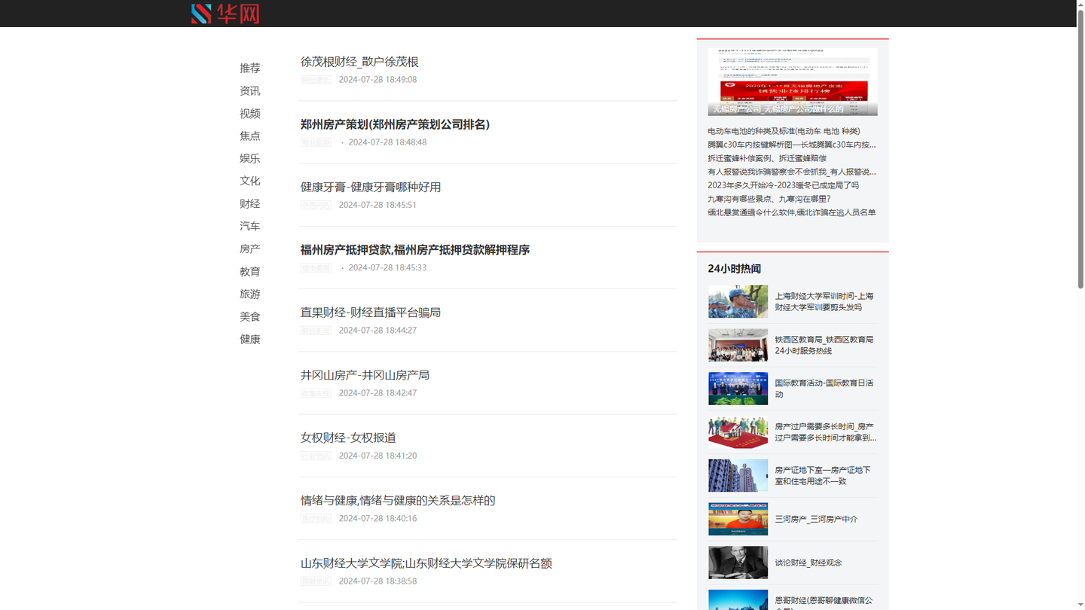The width and height of the screenshot is (1085, 610).
Task: Select the 文化 category
Action: click(250, 181)
